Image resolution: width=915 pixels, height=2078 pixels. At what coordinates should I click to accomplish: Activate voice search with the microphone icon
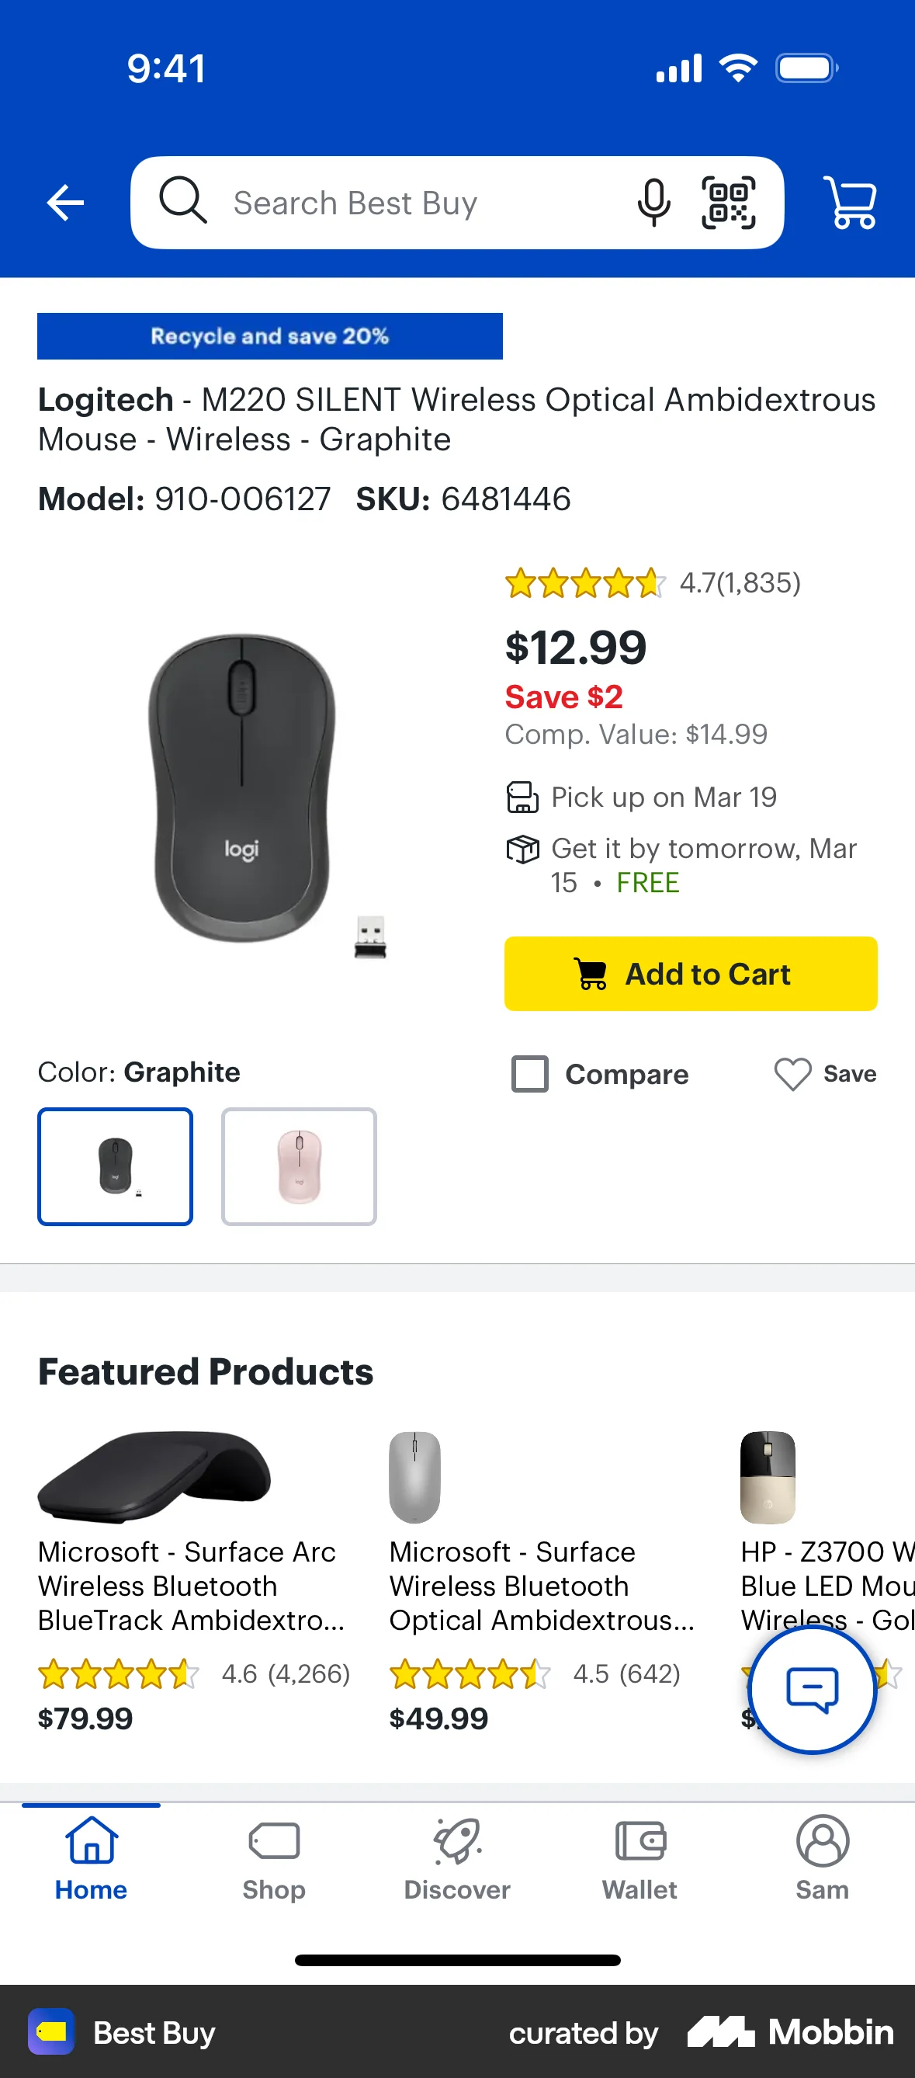click(x=653, y=203)
